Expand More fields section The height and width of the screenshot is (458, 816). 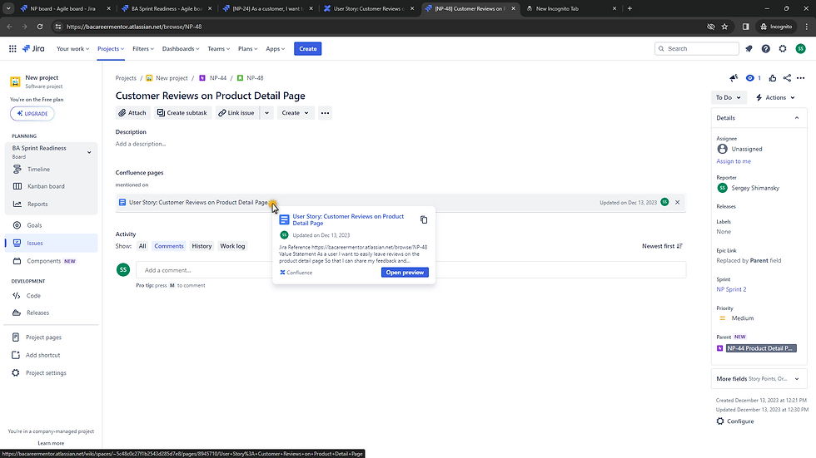coord(759,379)
